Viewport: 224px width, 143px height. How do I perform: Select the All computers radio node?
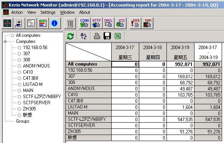(x=13, y=35)
